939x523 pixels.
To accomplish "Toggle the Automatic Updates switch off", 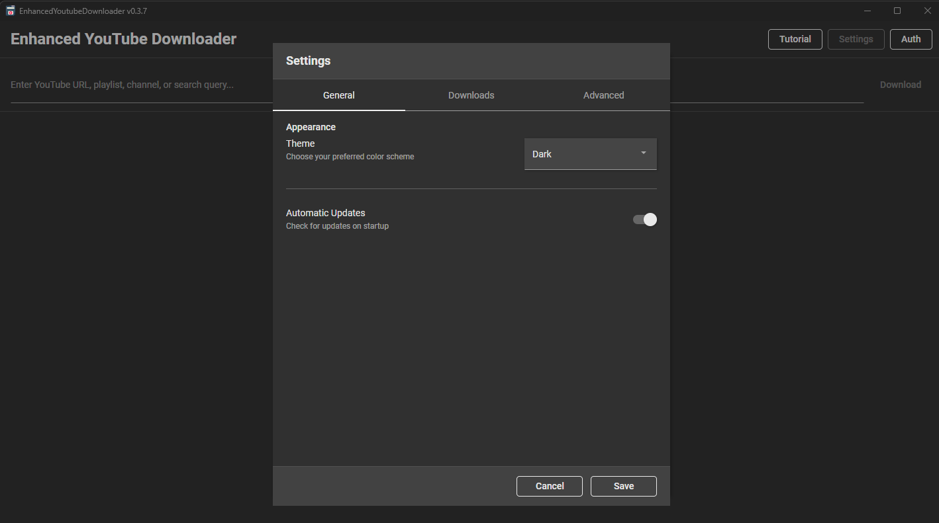I will [x=644, y=220].
